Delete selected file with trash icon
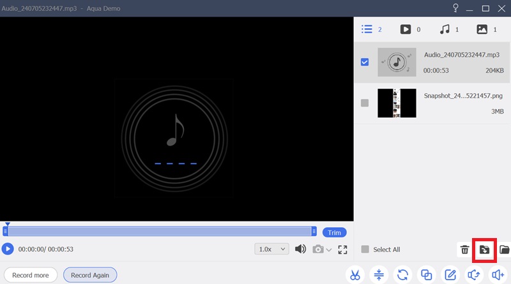Screen dimensions: 511x284 [x=465, y=250]
